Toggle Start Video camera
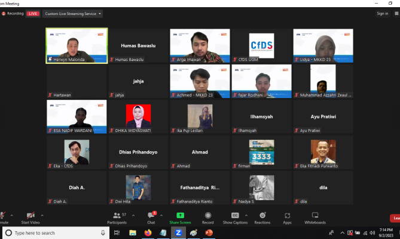Screen dimensions: 400x239 pyautogui.click(x=29, y=216)
